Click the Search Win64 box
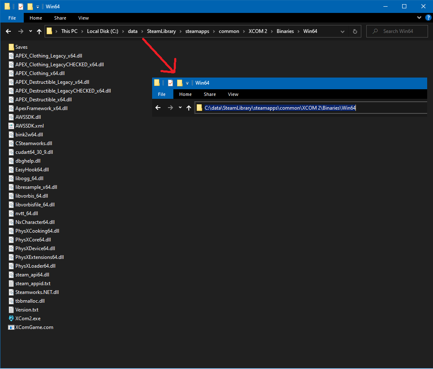This screenshot has height=369, width=433. pos(397,32)
